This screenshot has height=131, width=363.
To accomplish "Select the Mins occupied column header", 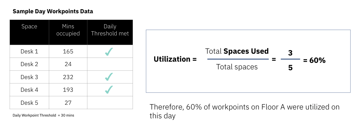I will click(x=68, y=32).
